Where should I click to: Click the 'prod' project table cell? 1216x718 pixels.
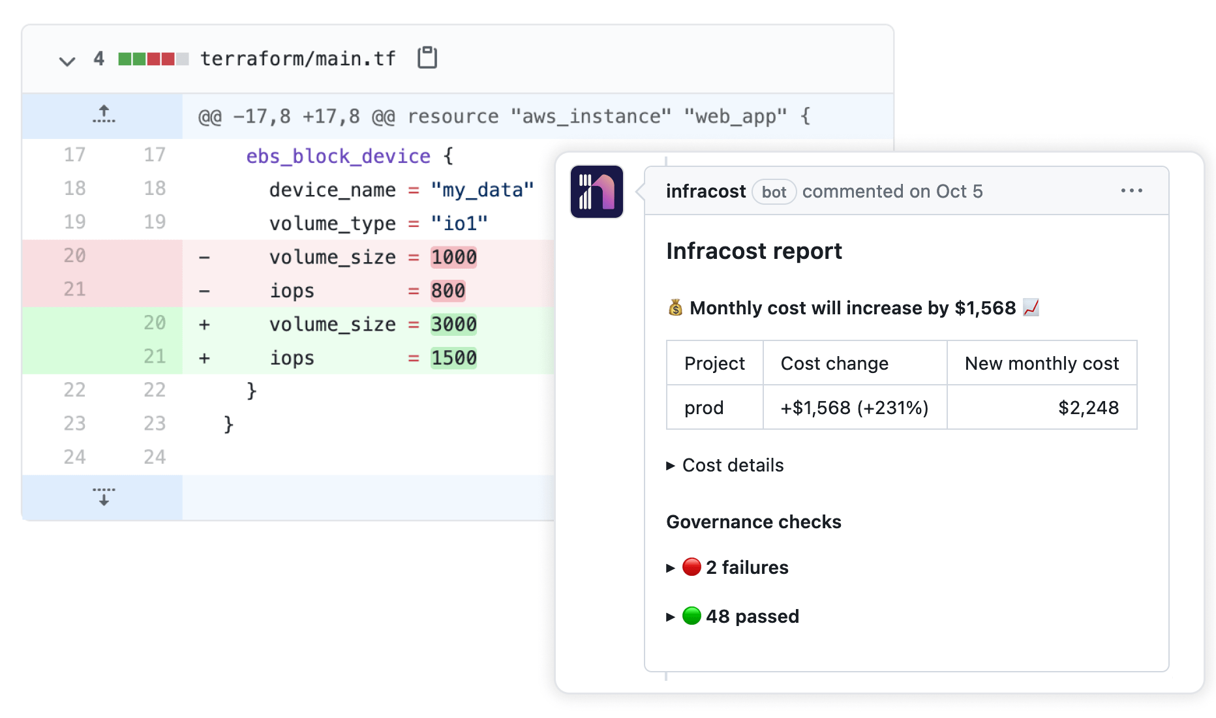coord(715,408)
